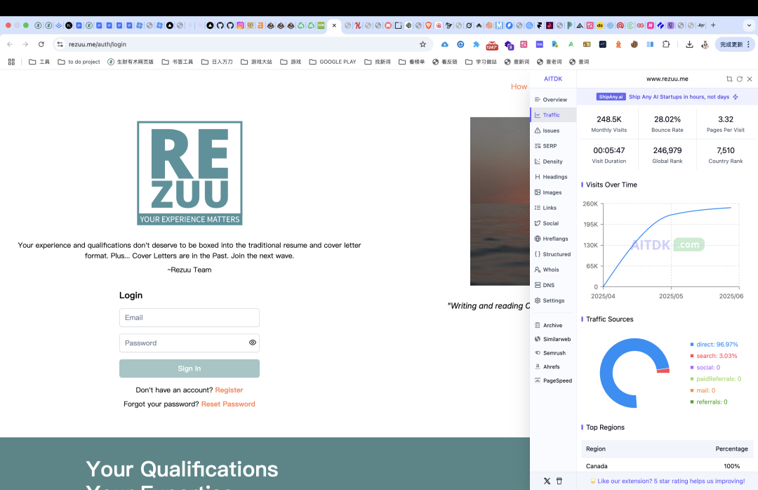
Task: Toggle password visibility eye icon
Action: [x=253, y=343]
